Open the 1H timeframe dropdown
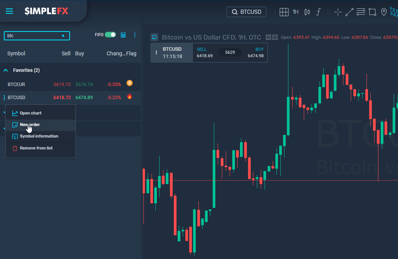This screenshot has height=259, width=398. coord(295,12)
